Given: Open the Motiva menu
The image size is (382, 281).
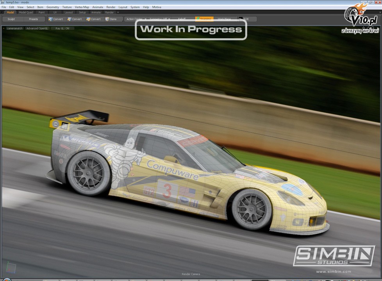Looking at the screenshot, I should (157, 7).
